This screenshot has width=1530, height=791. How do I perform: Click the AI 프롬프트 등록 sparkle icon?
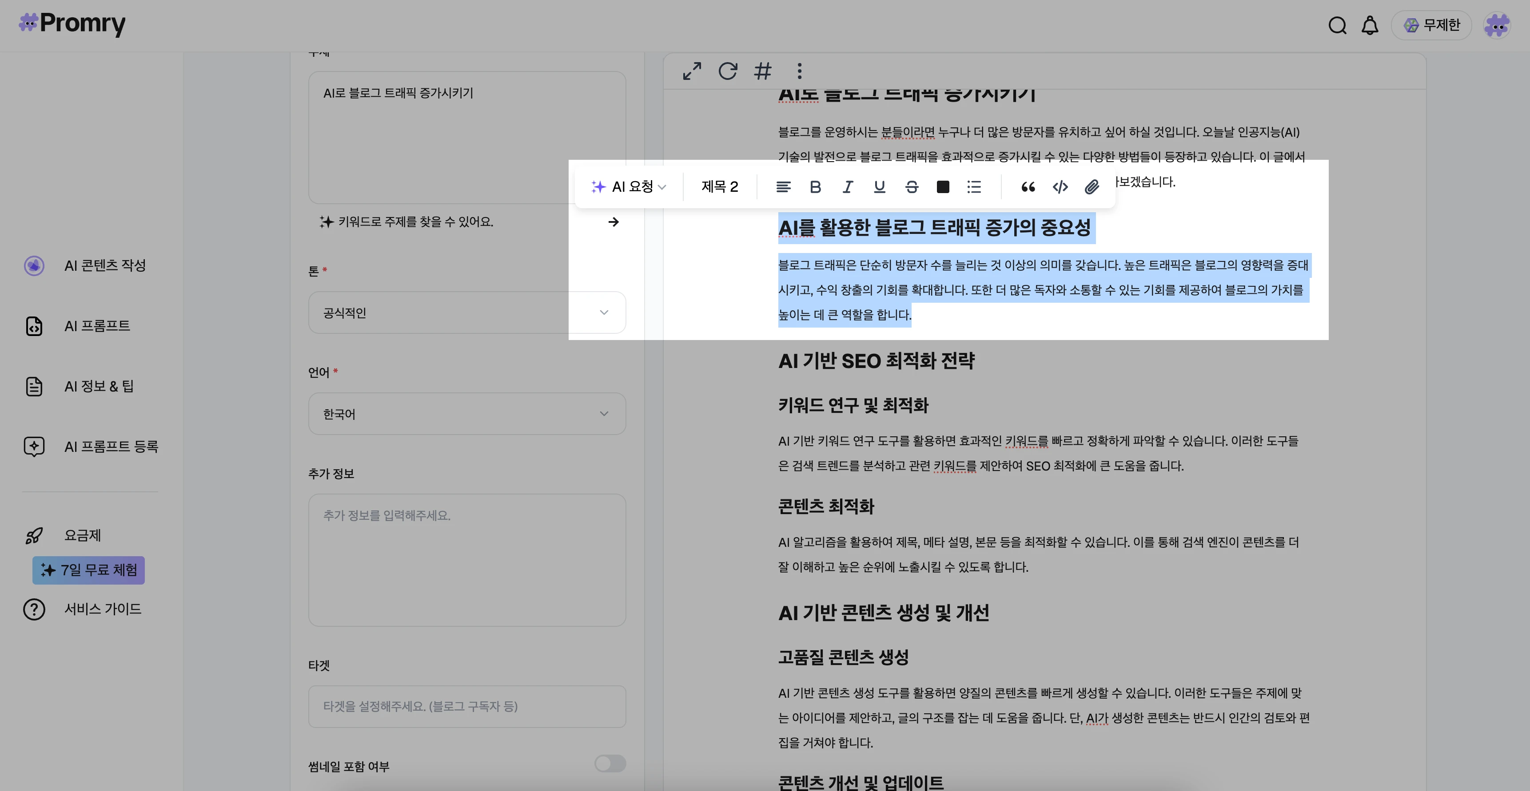coord(34,446)
